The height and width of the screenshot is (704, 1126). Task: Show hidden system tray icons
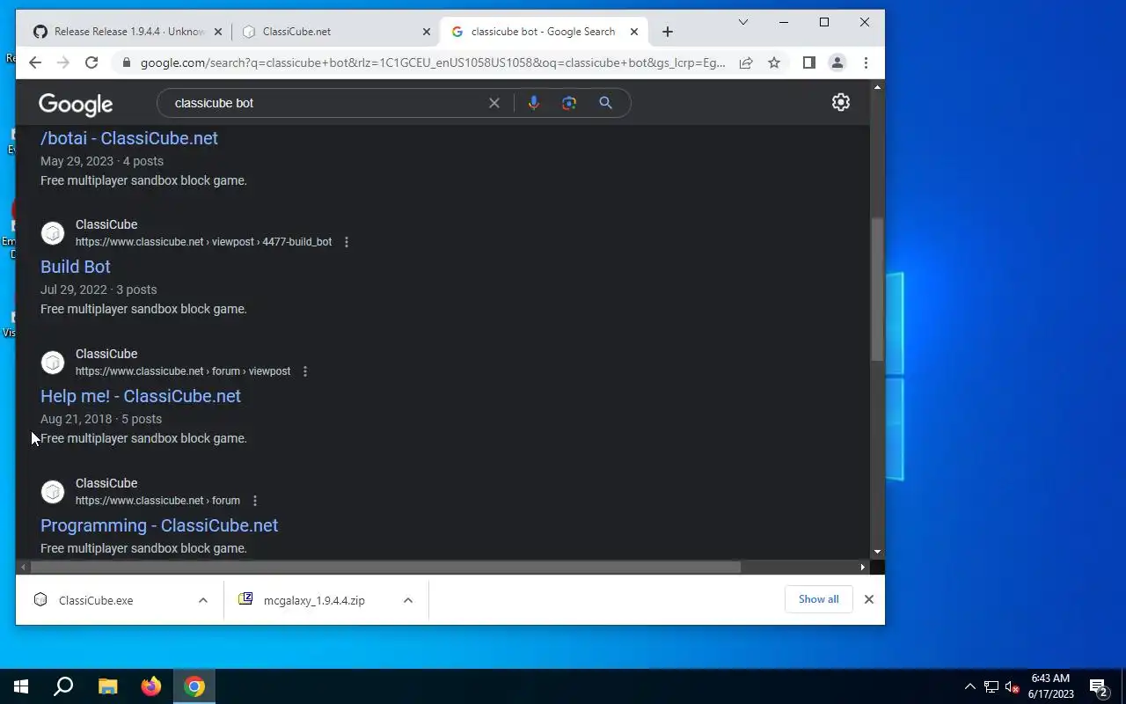(x=970, y=686)
